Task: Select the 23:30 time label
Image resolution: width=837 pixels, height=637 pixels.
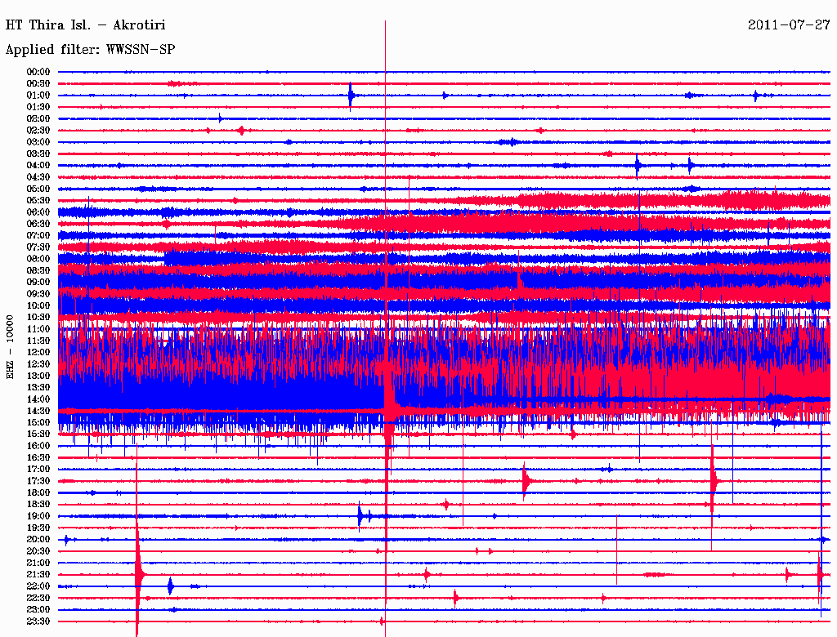Action: (38, 621)
